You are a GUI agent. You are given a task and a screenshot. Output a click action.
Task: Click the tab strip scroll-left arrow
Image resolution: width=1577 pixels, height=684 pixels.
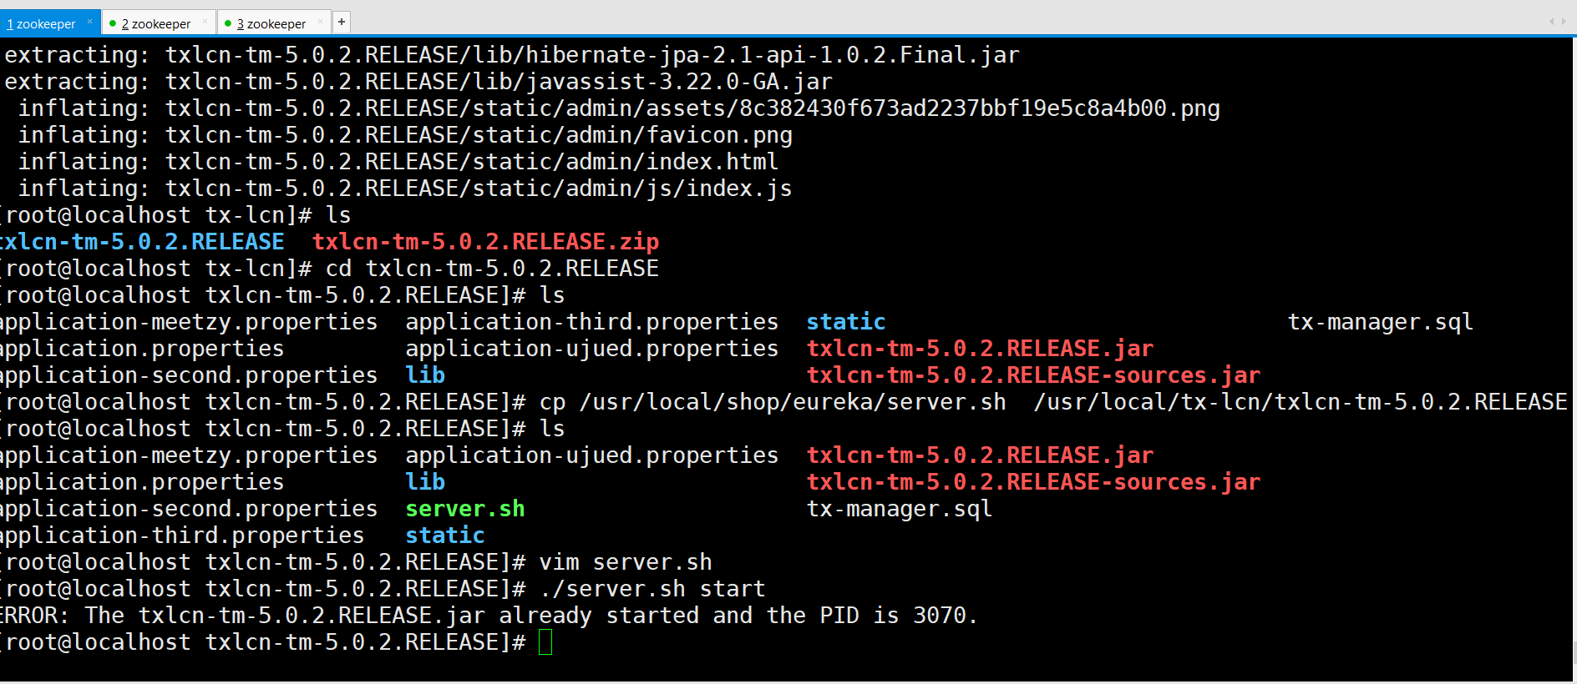click(x=1552, y=22)
